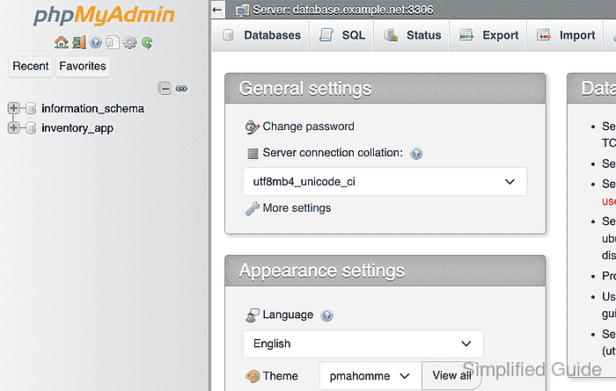The height and width of the screenshot is (391, 616).
Task: Switch to the Import tab
Action: pos(565,35)
